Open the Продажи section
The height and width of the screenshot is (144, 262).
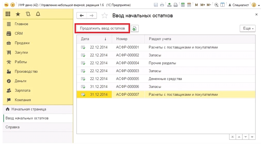(x=22, y=43)
